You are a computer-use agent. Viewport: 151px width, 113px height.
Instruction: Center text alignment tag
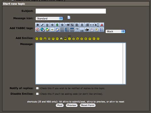[82, 25]
